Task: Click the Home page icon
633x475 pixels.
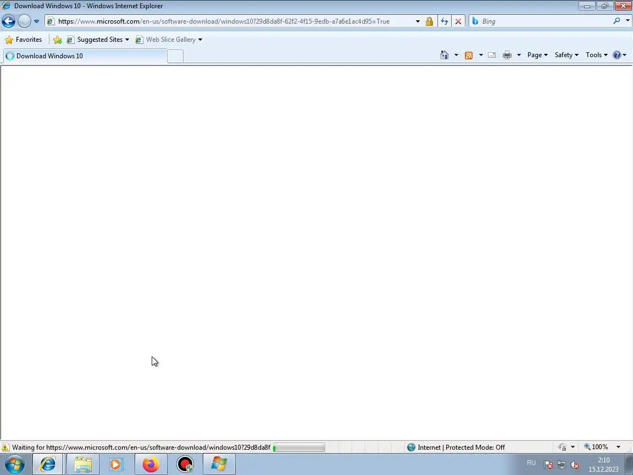Action: (445, 55)
